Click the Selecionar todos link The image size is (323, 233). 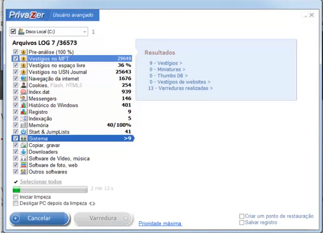(x=41, y=182)
